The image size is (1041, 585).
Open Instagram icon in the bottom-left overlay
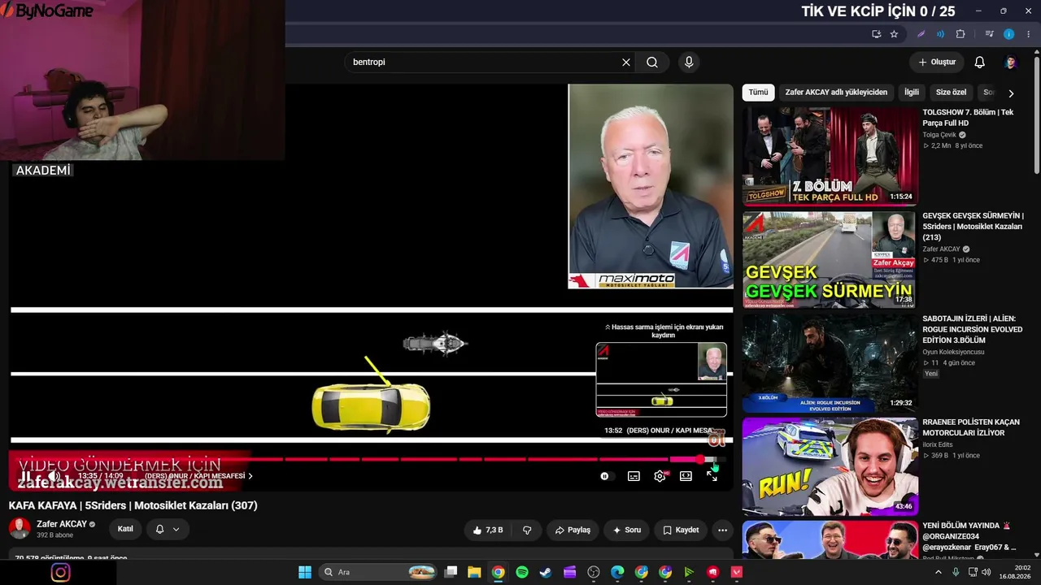tap(61, 572)
